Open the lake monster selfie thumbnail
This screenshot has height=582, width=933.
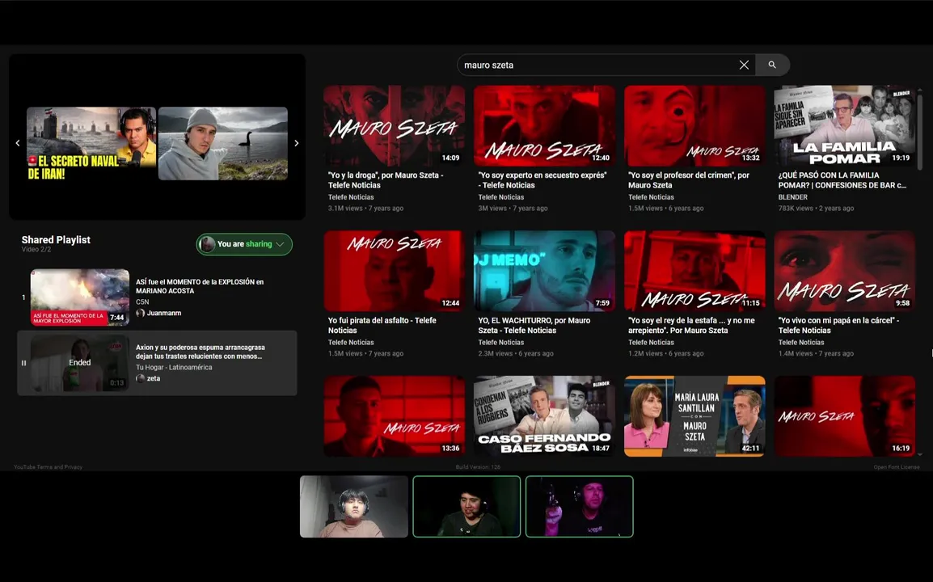[x=223, y=143]
